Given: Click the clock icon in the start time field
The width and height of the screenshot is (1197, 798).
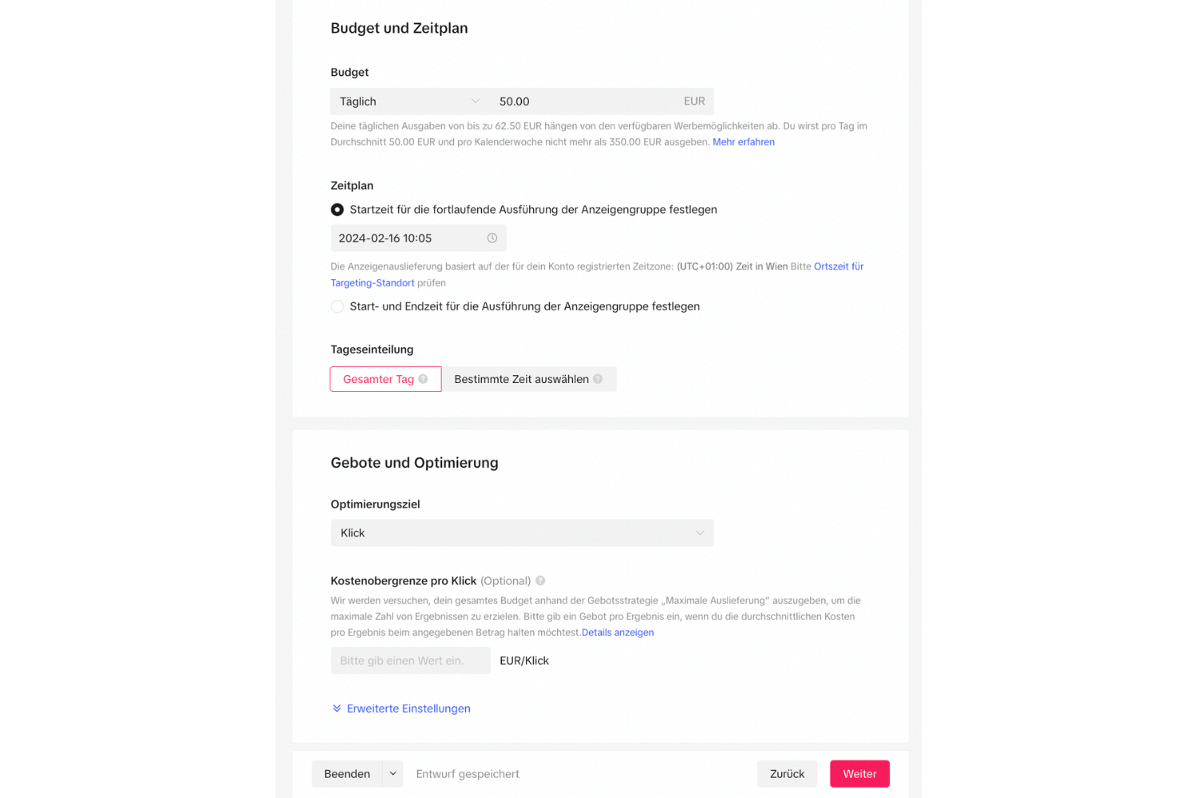Looking at the screenshot, I should coord(492,238).
